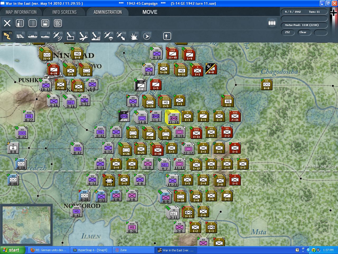Click the F12 end turn arrow icon
This screenshot has width=338, height=254.
coord(147,36)
